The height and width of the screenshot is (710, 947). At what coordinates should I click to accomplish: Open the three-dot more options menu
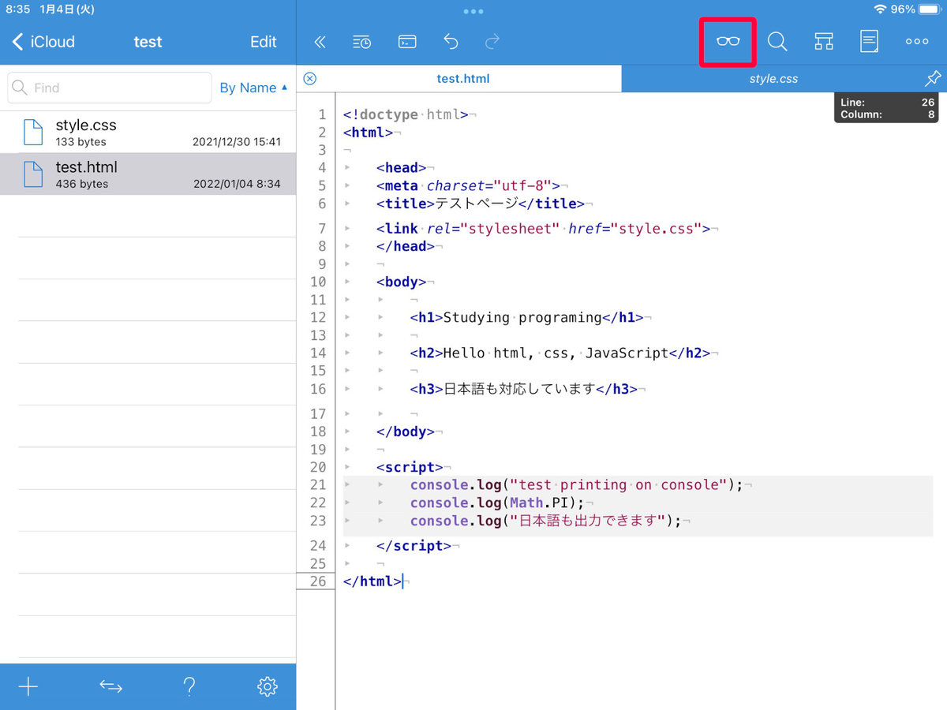point(917,42)
